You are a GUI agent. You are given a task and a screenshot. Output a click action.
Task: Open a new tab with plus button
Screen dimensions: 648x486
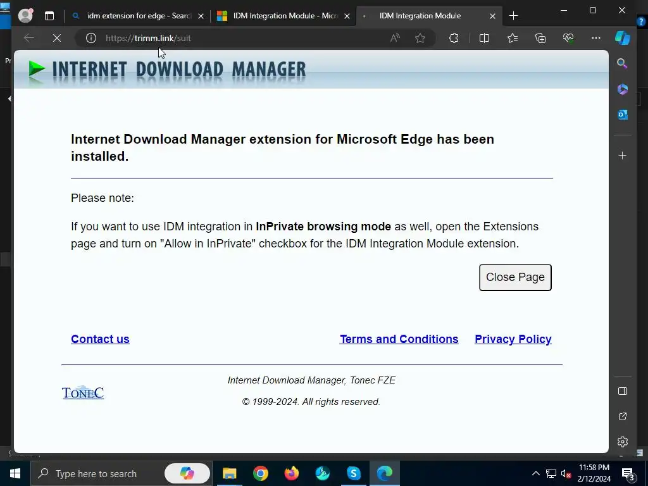(513, 16)
